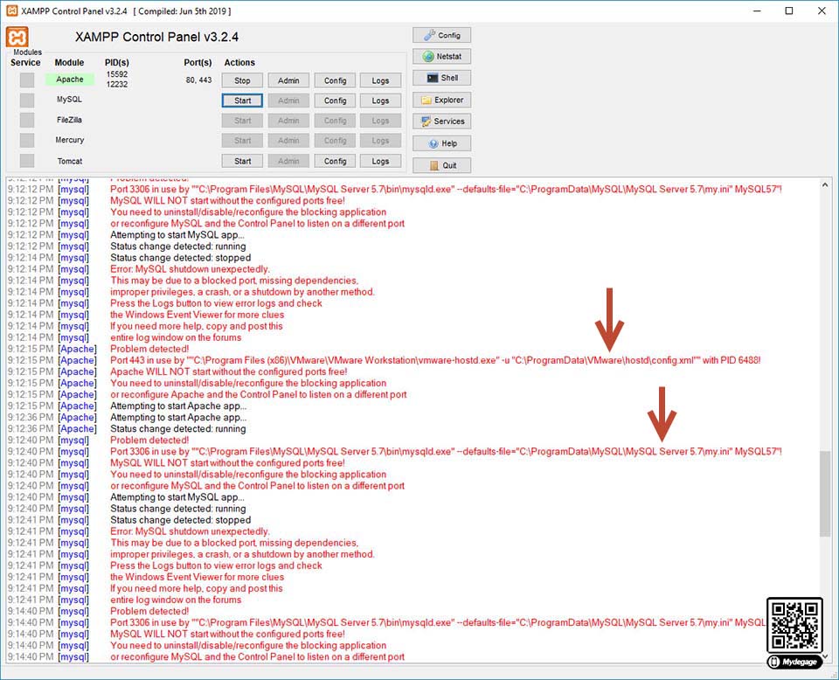839x680 pixels.
Task: Click the MySQL module label
Action: [70, 100]
